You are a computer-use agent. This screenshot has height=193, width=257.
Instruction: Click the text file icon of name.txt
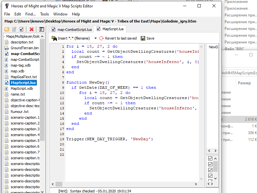[6, 94]
